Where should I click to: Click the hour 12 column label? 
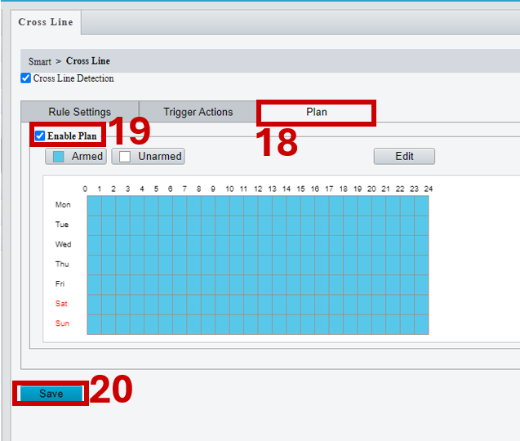pos(258,189)
